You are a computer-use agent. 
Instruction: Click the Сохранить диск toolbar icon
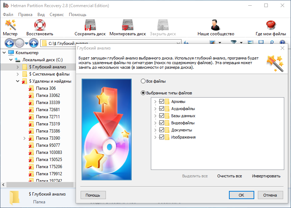90,26
